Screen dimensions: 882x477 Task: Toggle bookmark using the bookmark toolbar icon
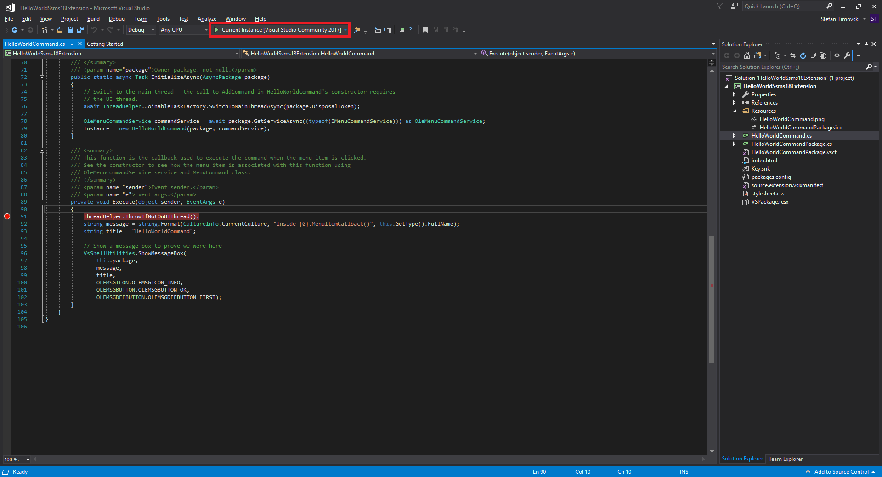tap(425, 30)
